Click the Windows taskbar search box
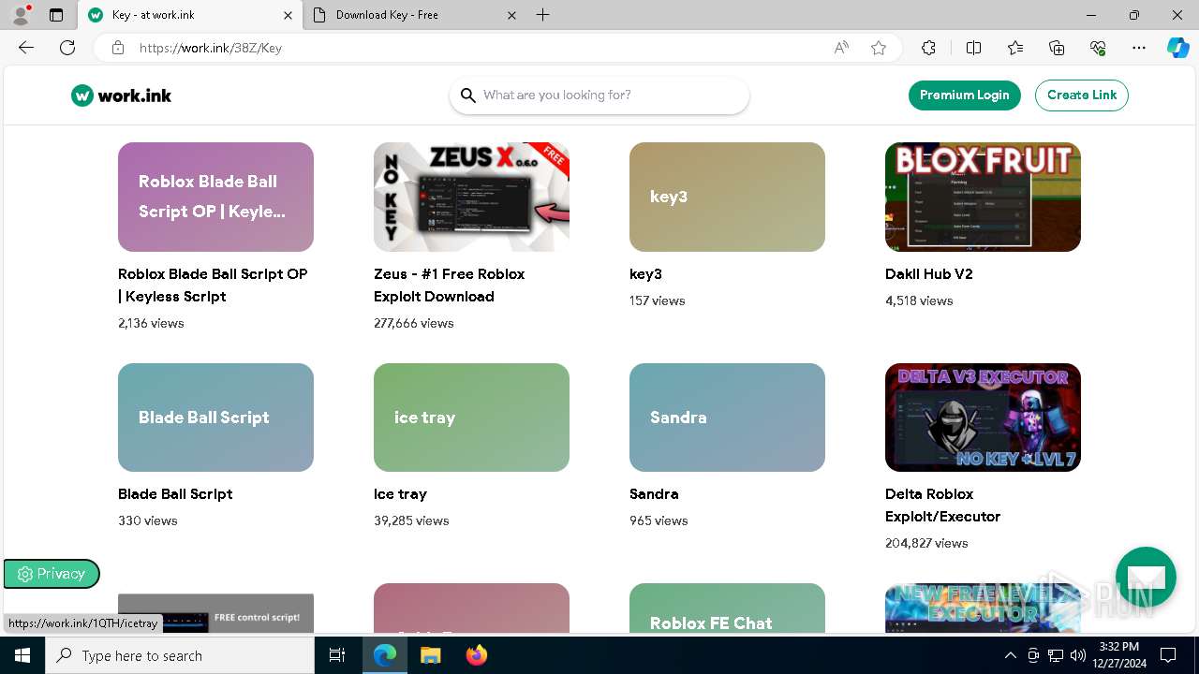This screenshot has width=1199, height=674. [180, 655]
